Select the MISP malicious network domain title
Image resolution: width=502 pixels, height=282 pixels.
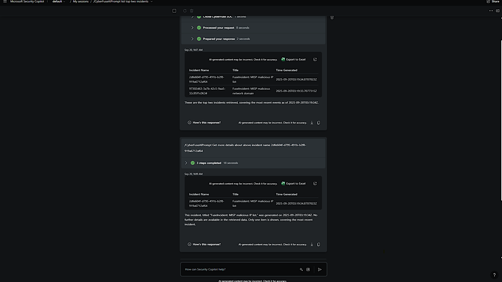(251, 91)
